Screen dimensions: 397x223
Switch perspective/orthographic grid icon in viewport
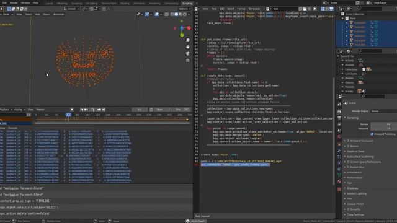tap(187, 60)
